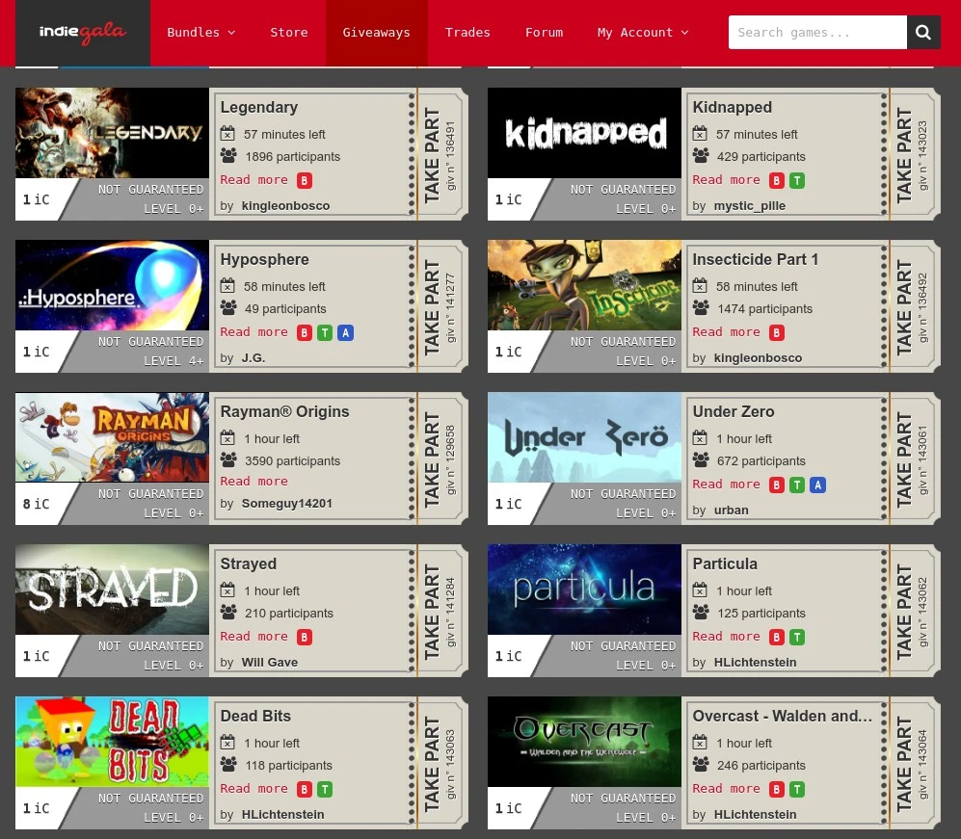Screen dimensions: 961x839
Task: Click the A badge on Hyposphere card
Action: (x=346, y=332)
